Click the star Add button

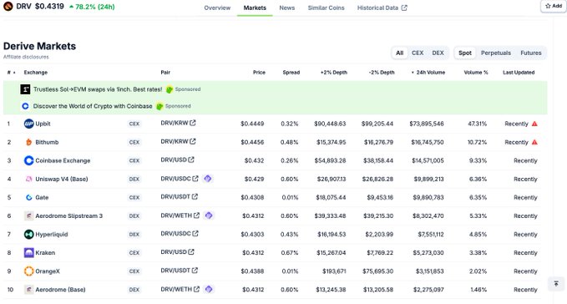[x=554, y=6]
